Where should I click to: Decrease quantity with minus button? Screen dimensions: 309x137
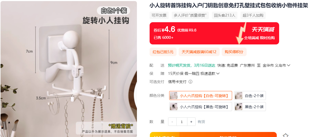click(x=172, y=122)
